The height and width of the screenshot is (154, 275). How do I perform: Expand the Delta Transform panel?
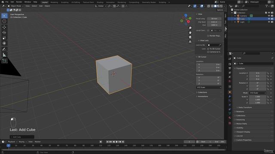(245, 107)
